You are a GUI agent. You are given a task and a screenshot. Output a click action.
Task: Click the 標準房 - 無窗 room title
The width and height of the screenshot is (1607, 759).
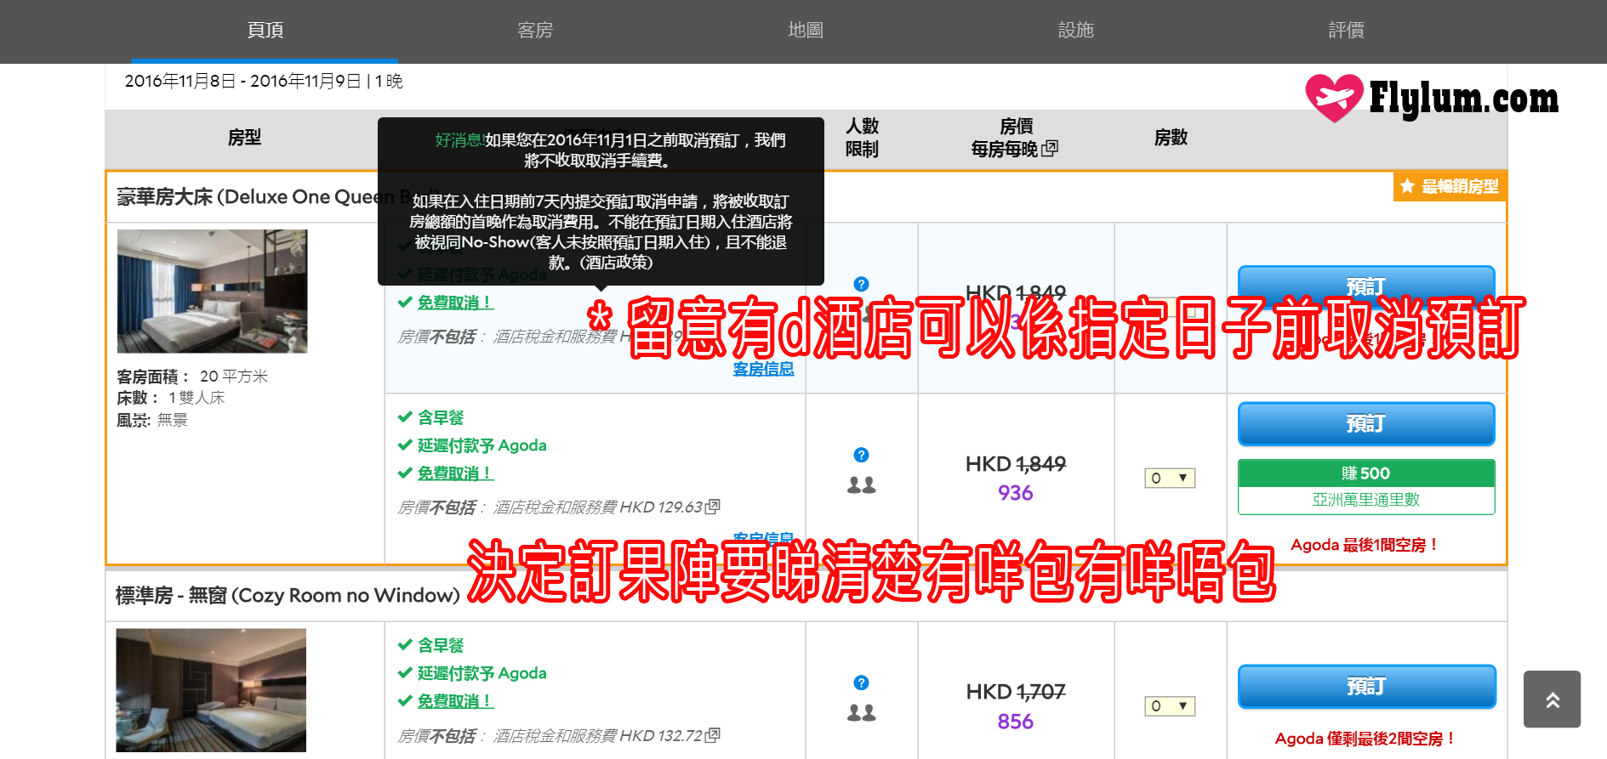pyautogui.click(x=288, y=595)
